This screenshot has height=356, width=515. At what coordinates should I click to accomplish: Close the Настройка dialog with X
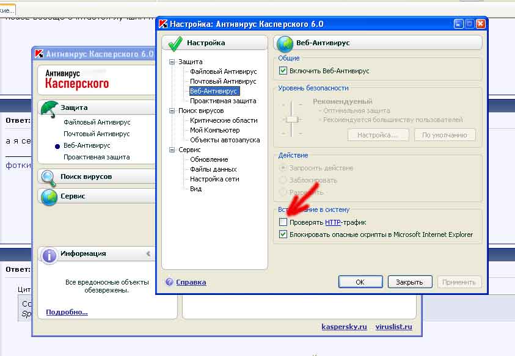(481, 24)
